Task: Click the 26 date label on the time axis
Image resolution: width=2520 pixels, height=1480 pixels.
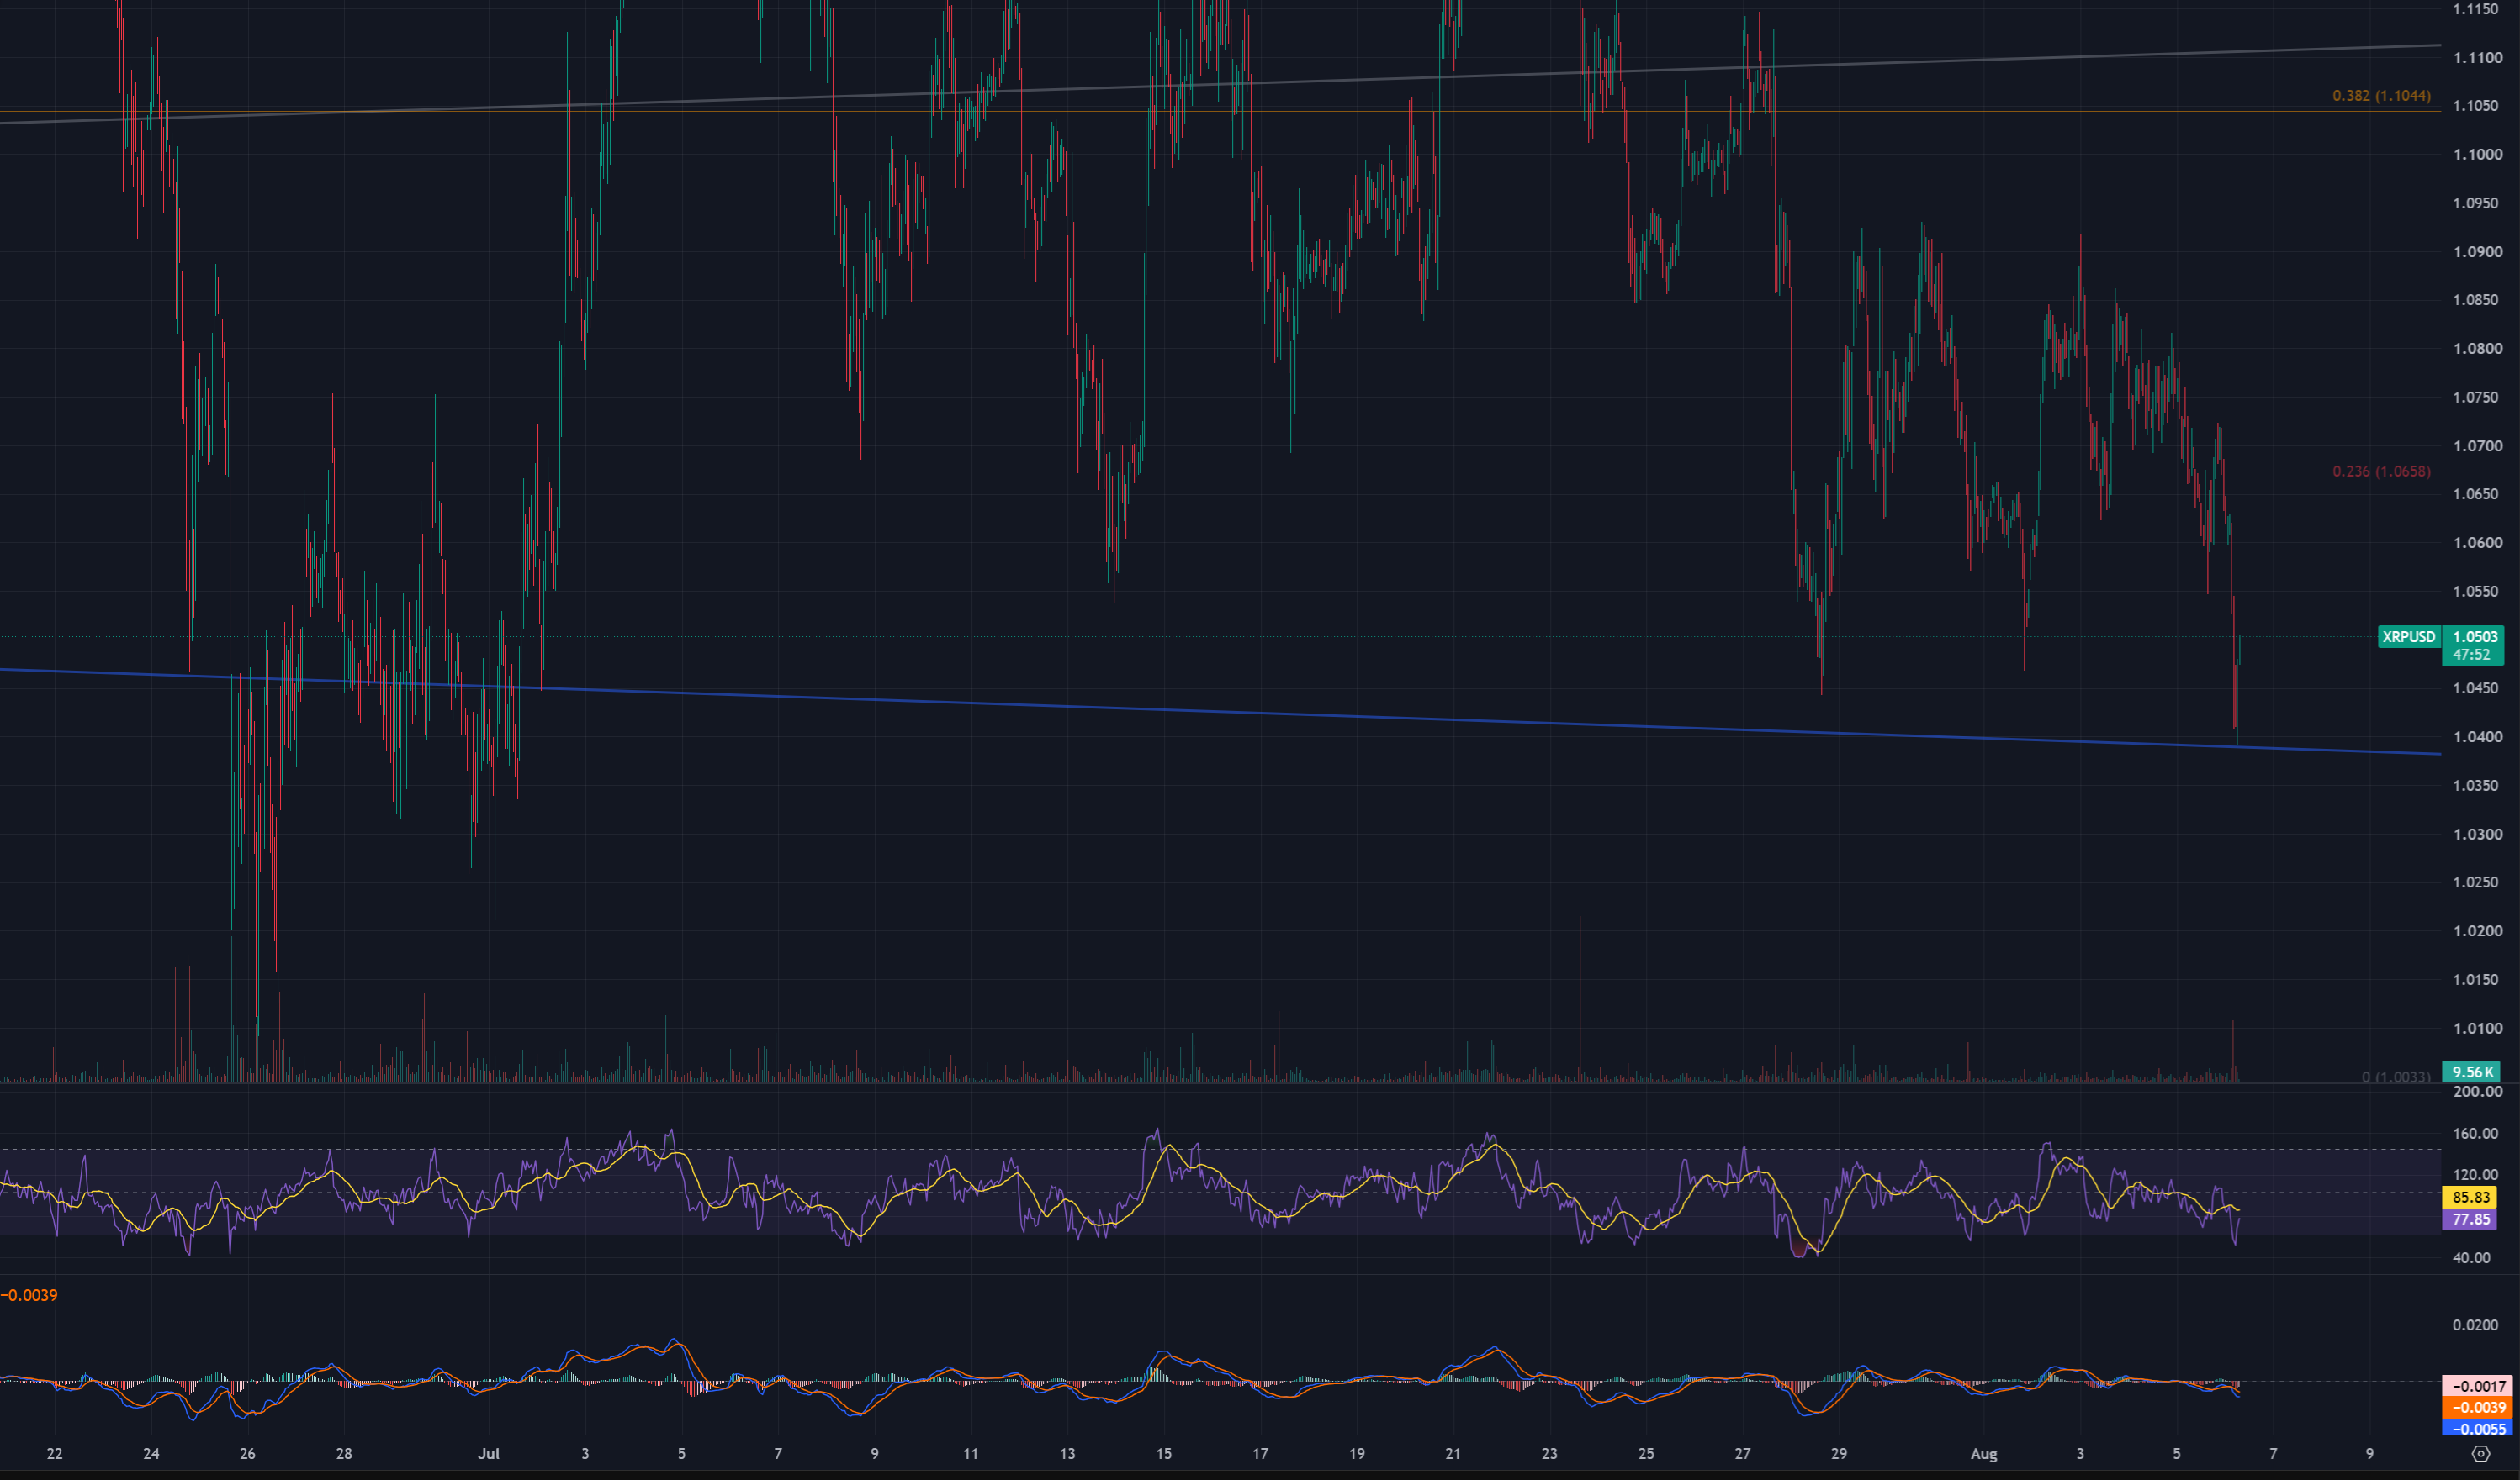Action: (x=248, y=1454)
